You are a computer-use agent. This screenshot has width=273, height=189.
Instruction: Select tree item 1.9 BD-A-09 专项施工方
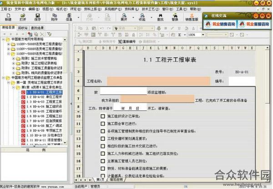tap(44, 130)
